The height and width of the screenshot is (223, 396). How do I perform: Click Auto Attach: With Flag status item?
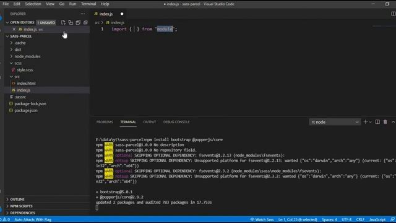pyautogui.click(x=33, y=219)
